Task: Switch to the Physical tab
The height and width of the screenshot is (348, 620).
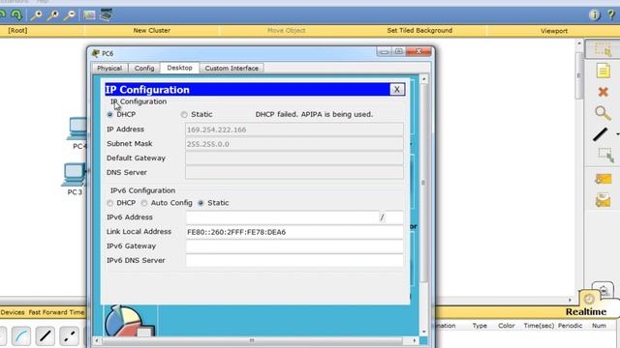Action: tap(109, 69)
